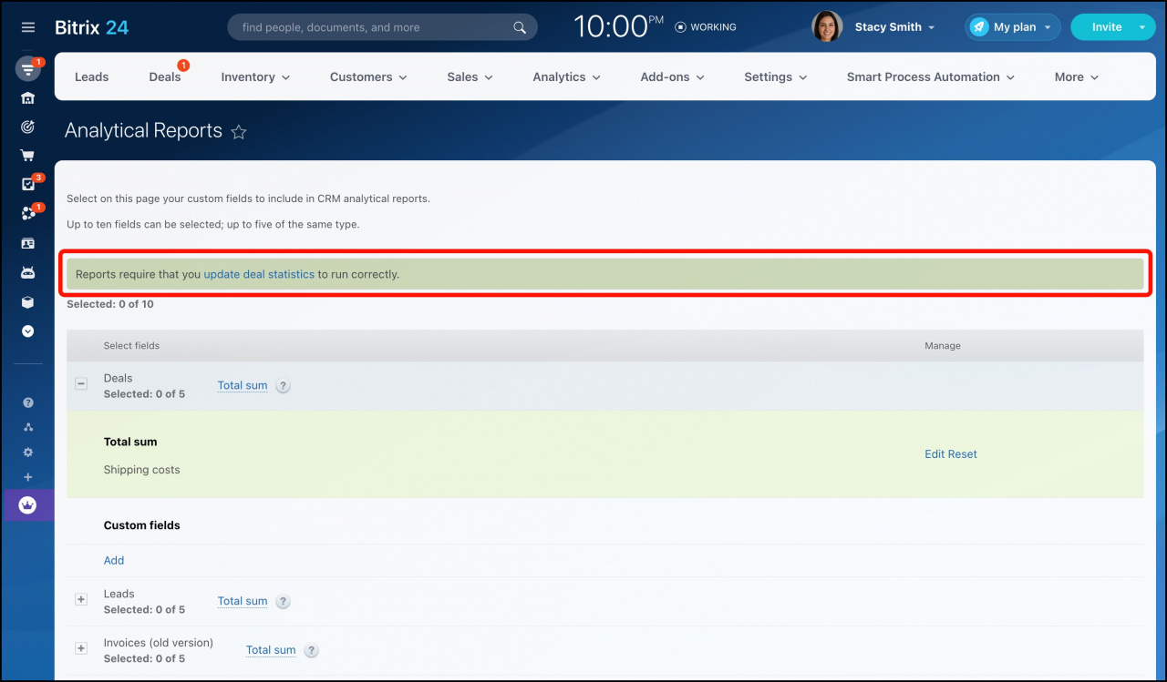Image resolution: width=1167 pixels, height=682 pixels.
Task: Open the shopping cart sidebar icon
Action: click(x=27, y=156)
